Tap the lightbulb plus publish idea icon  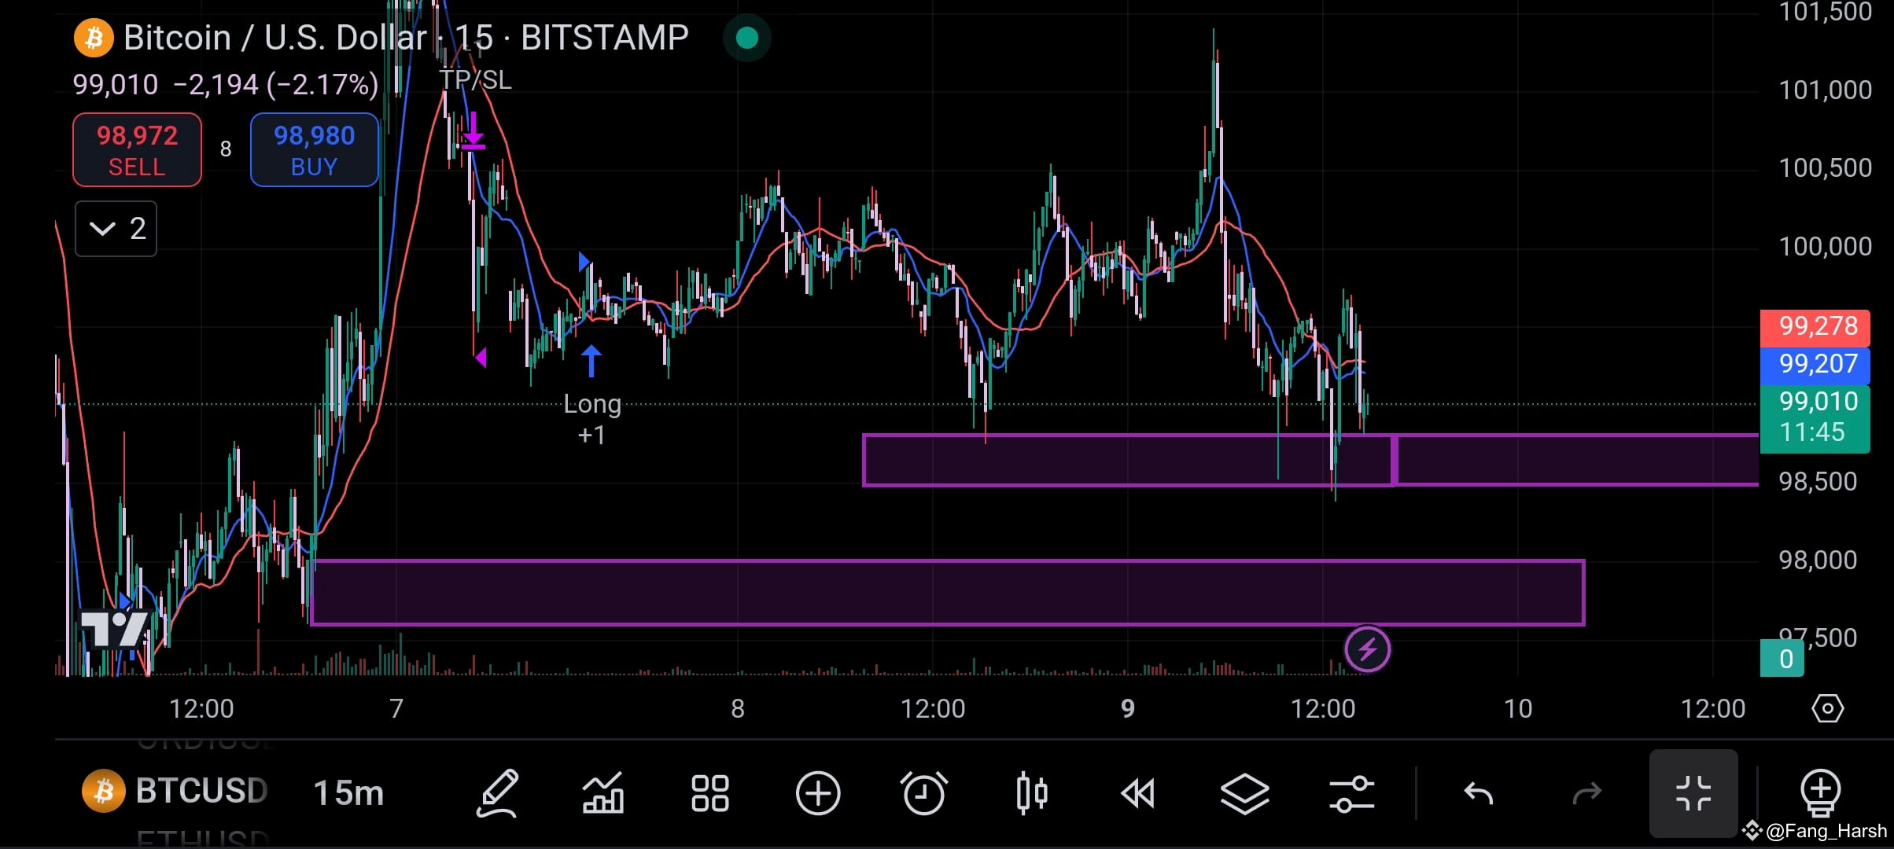[x=1821, y=793]
